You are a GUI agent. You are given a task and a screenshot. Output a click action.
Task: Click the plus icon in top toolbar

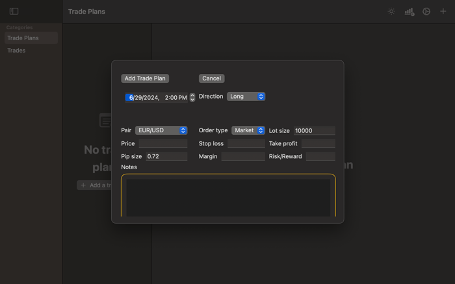pyautogui.click(x=443, y=11)
